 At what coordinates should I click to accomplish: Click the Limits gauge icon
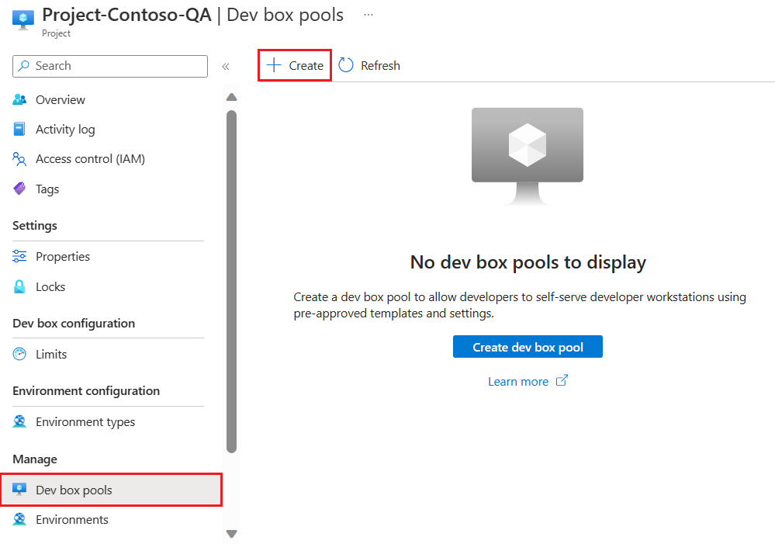[19, 354]
